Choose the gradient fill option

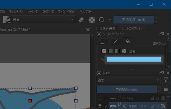[x=117, y=51]
